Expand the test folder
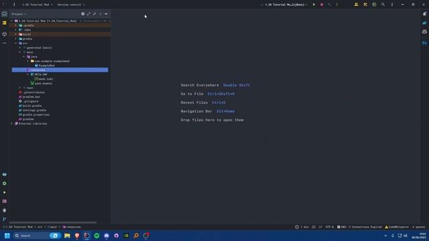This screenshot has width=429, height=241. (x=19, y=88)
